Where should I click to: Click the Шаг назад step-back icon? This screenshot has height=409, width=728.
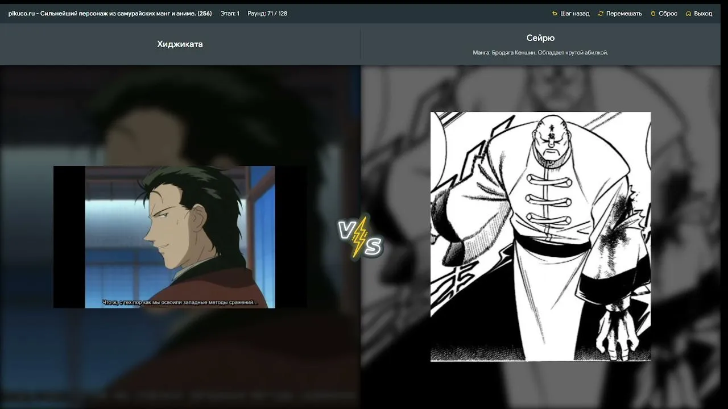coord(555,14)
